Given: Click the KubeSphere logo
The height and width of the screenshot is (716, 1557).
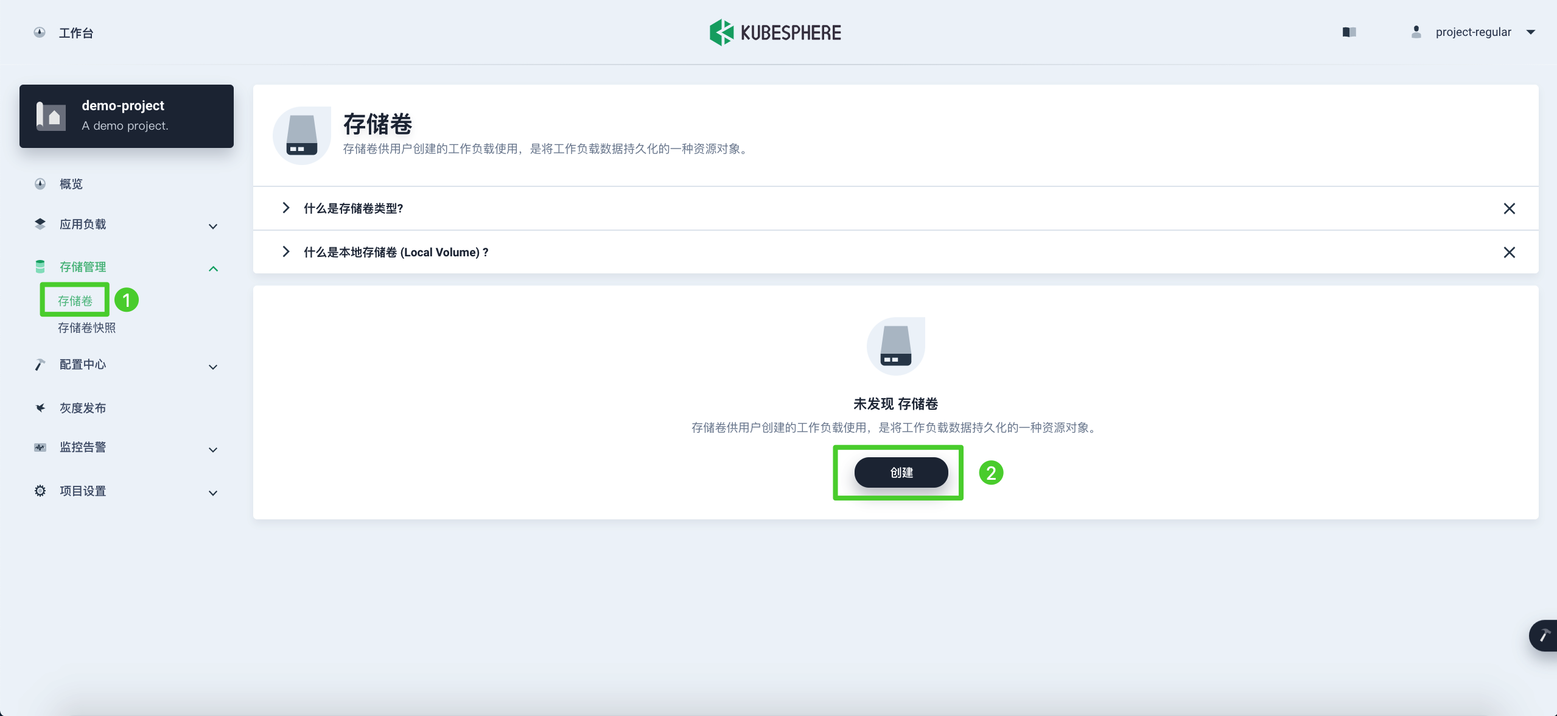Looking at the screenshot, I should click(775, 32).
